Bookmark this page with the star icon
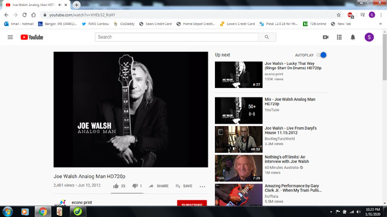Image resolution: width=387 pixels, height=217 pixels. (x=339, y=15)
